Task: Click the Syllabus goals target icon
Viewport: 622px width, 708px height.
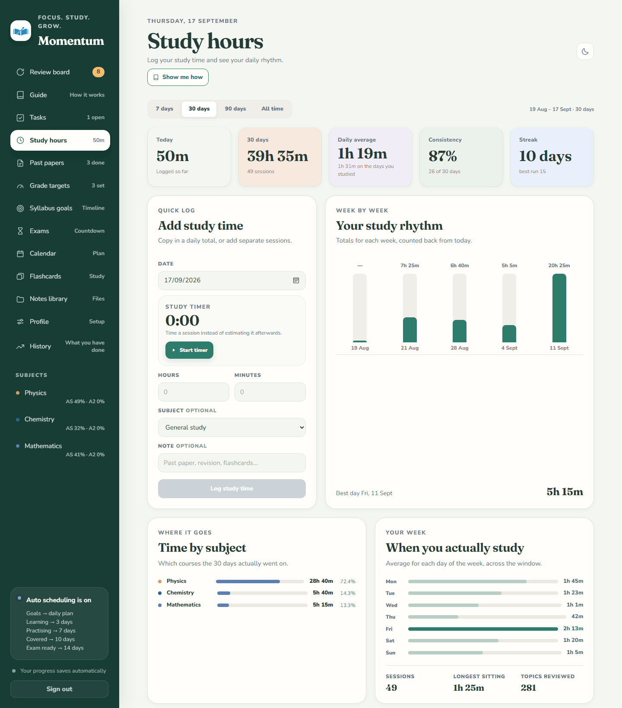Action: point(20,208)
